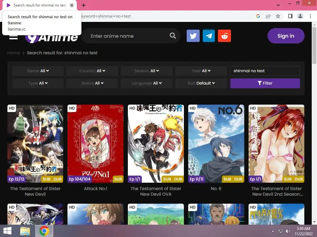Share this page via address bar icon
The image size is (317, 237).
tap(268, 16)
